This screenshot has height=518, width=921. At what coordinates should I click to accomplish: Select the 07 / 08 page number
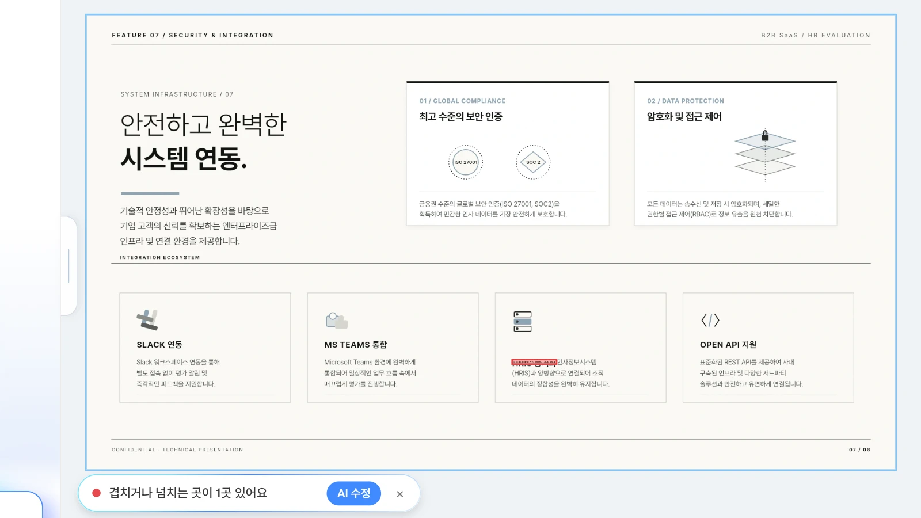859,450
